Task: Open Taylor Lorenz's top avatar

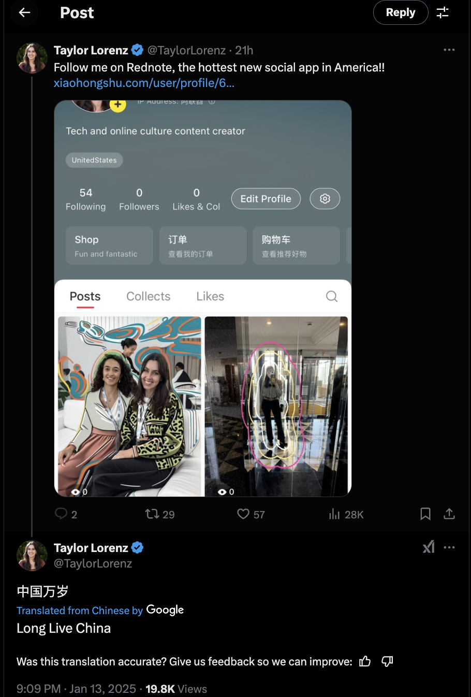Action: coord(32,57)
